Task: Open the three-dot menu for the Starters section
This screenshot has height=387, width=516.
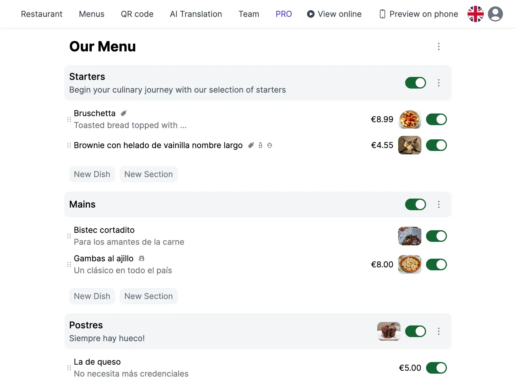Action: coord(439,83)
